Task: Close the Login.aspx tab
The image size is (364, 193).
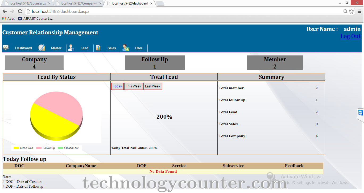Action: 49,3
